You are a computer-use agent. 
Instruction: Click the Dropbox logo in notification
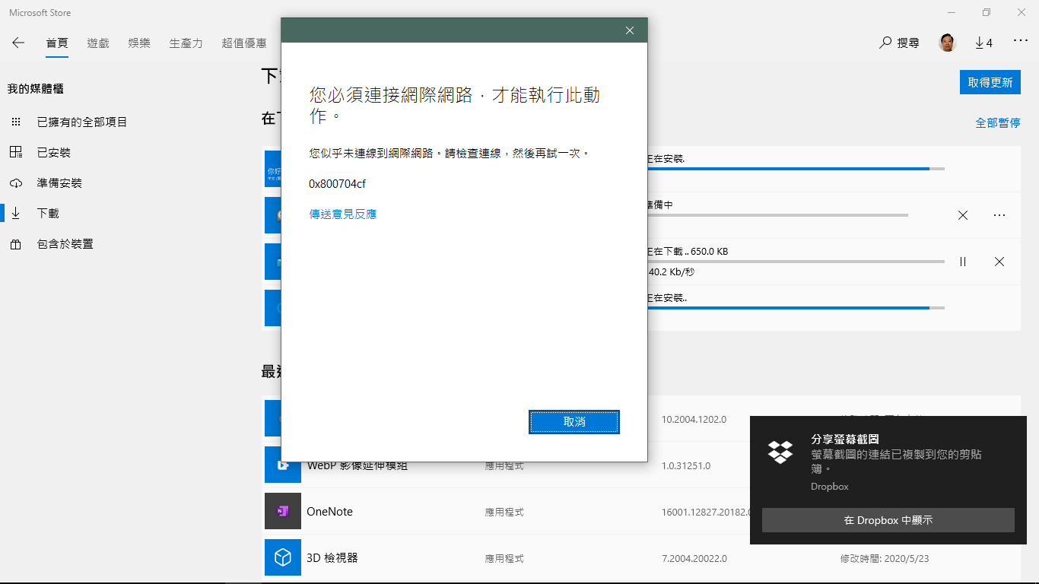coord(780,451)
